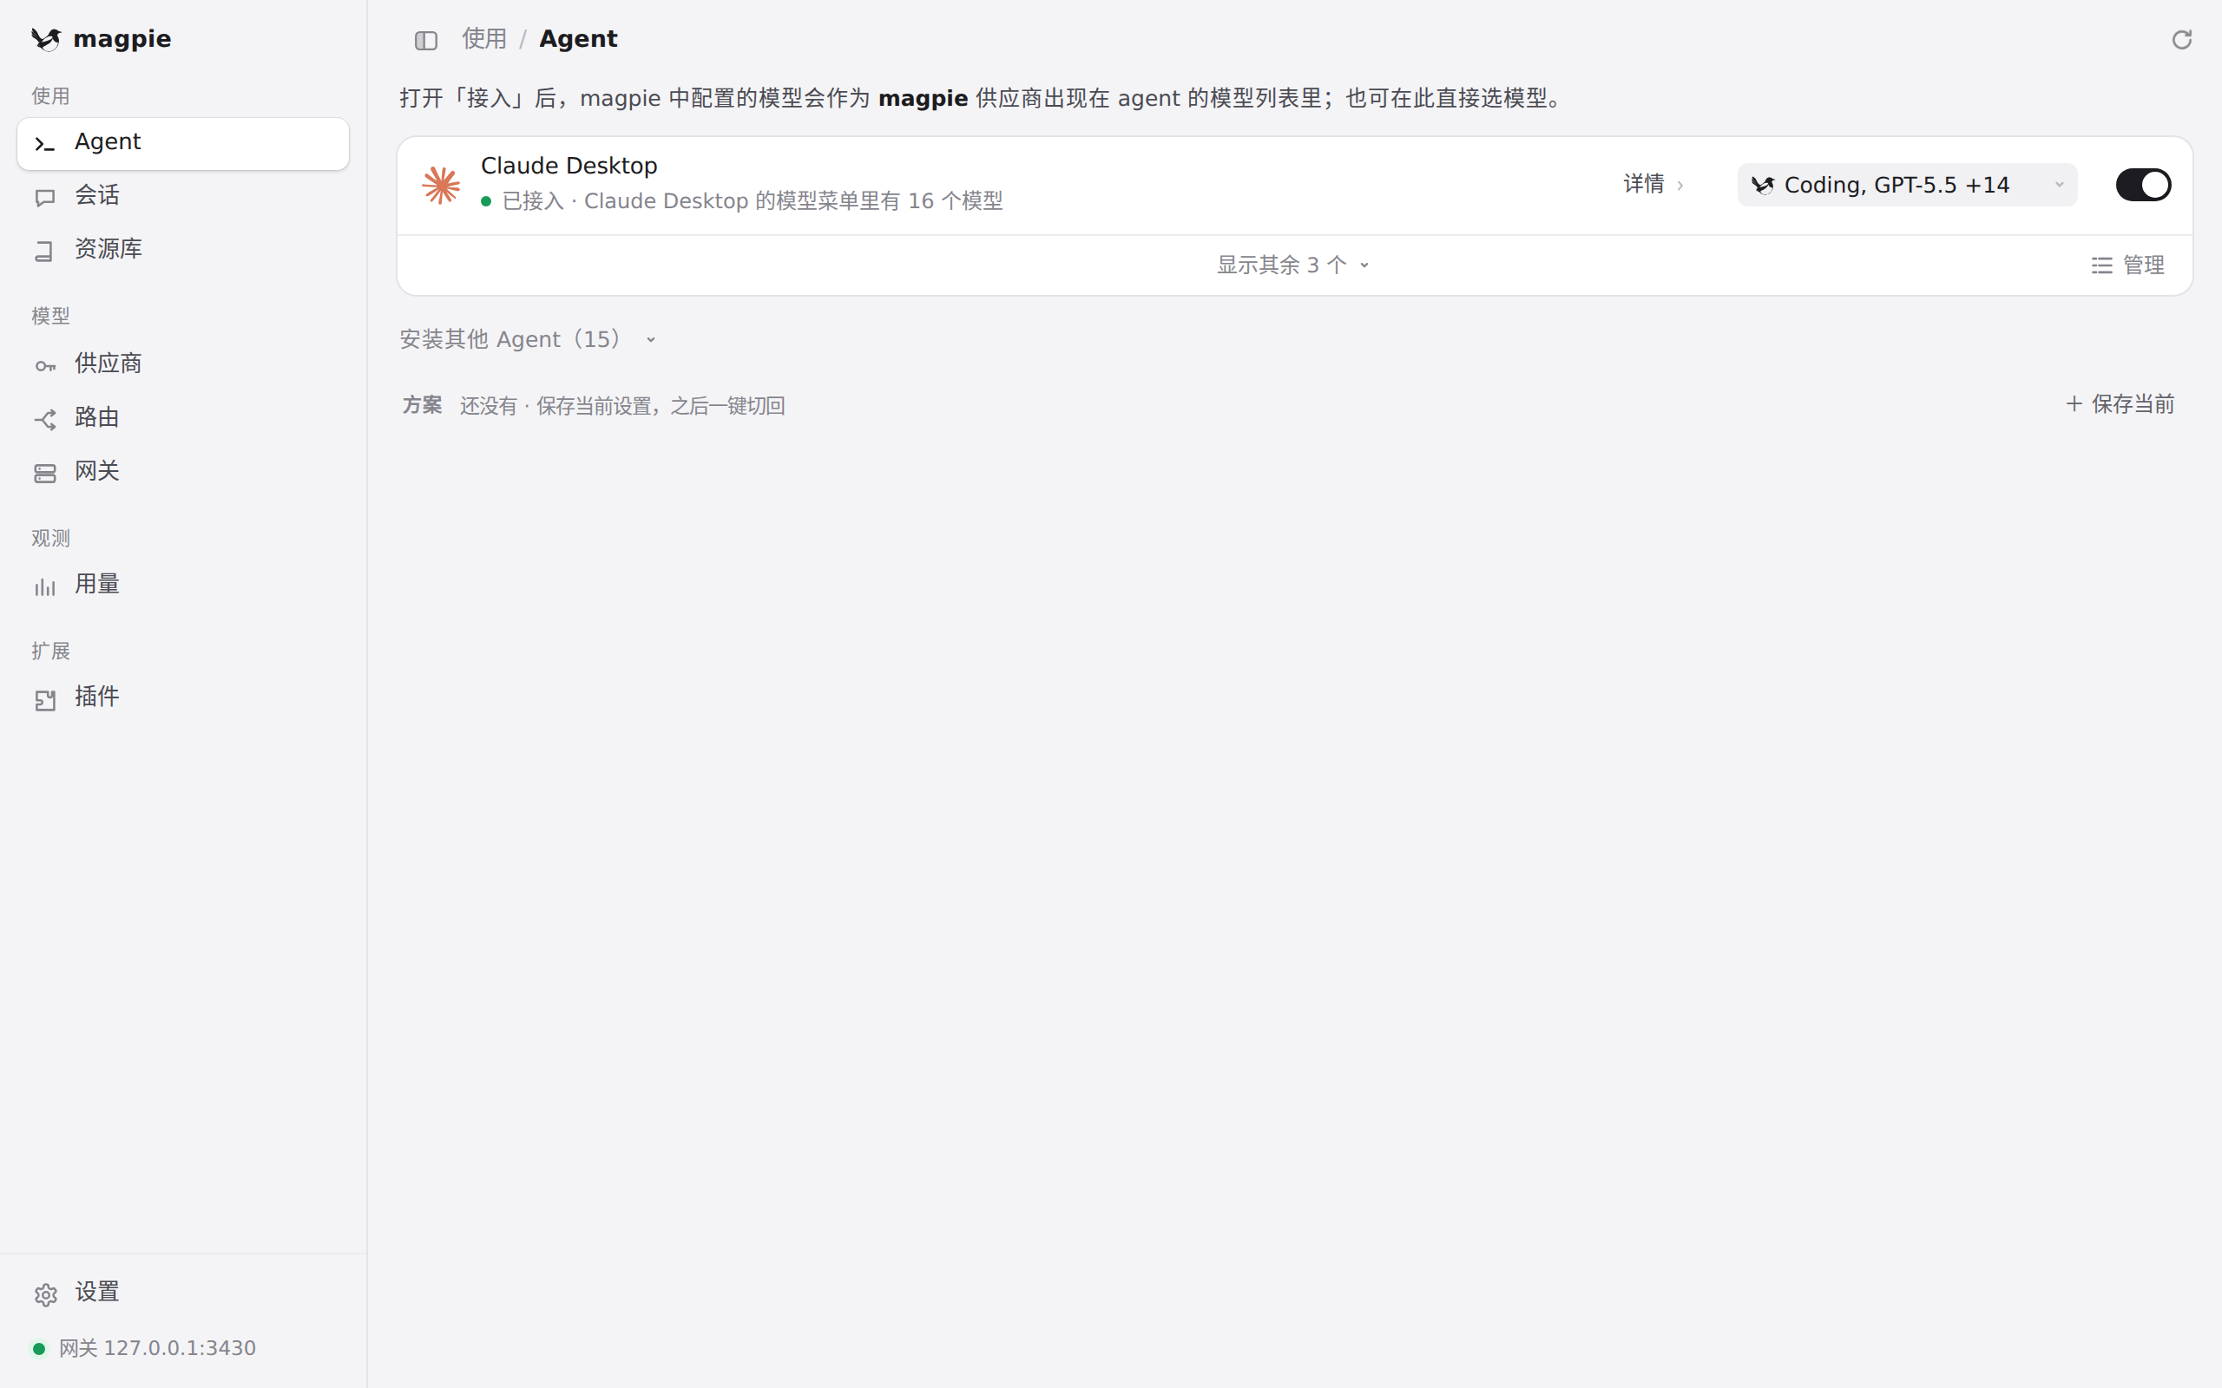
Task: Click the server icon beside 网关
Action: click(x=45, y=473)
